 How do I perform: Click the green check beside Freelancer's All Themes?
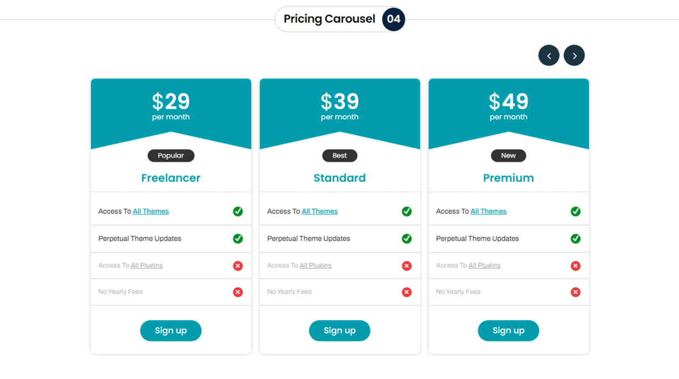[238, 211]
